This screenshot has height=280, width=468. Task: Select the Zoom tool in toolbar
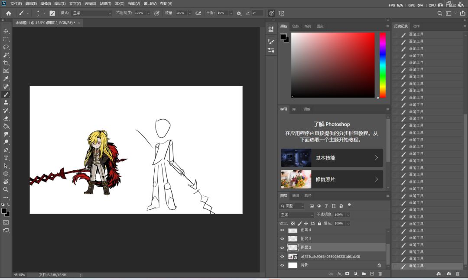coord(6,189)
